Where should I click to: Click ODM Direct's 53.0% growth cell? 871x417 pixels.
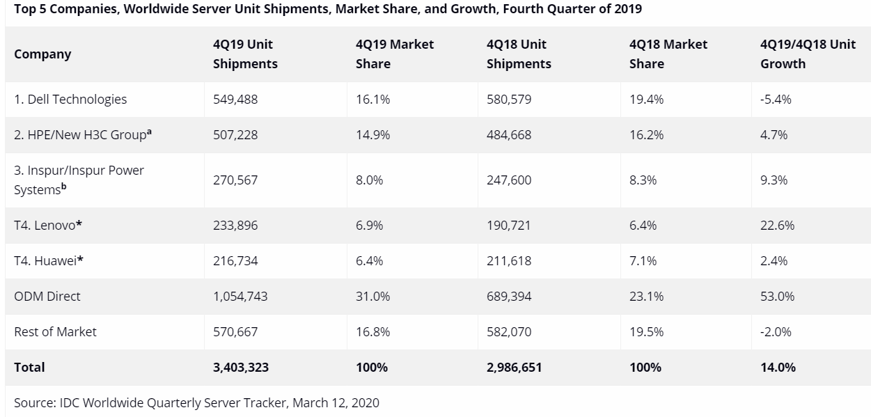tap(777, 296)
